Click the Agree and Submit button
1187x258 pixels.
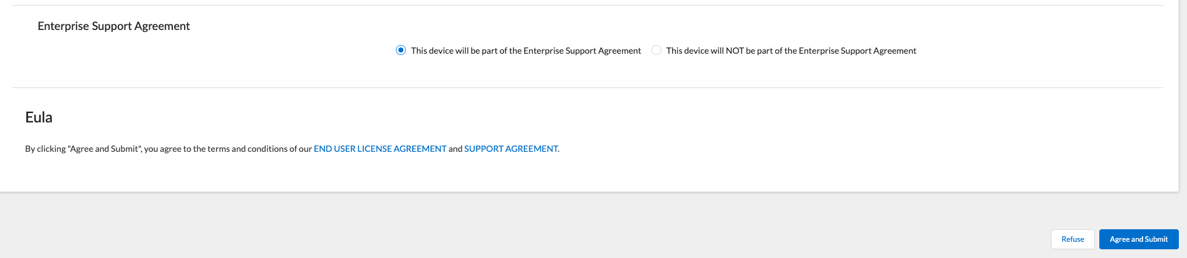coord(1138,239)
